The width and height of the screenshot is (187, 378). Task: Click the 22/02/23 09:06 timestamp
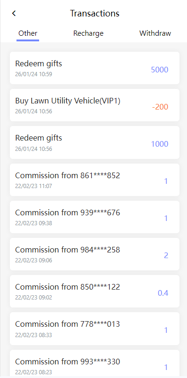33,260
